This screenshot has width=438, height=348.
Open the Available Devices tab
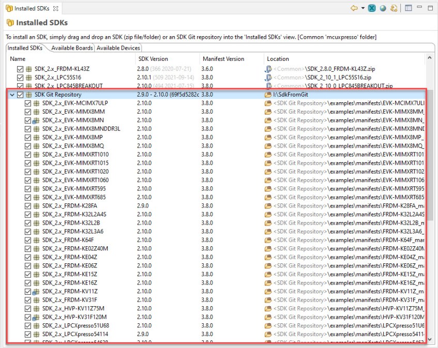point(118,48)
